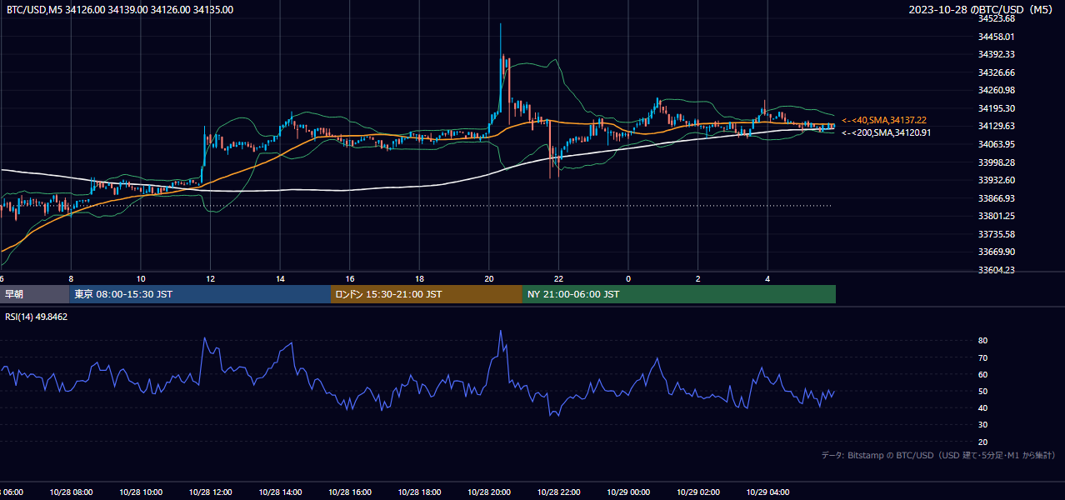Click the '10/28 10:00' bottom time label
The width and height of the screenshot is (1065, 500).
tap(141, 492)
